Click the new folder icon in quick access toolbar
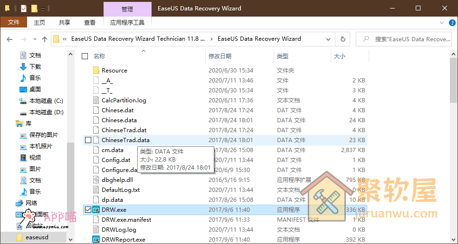 click(x=34, y=9)
